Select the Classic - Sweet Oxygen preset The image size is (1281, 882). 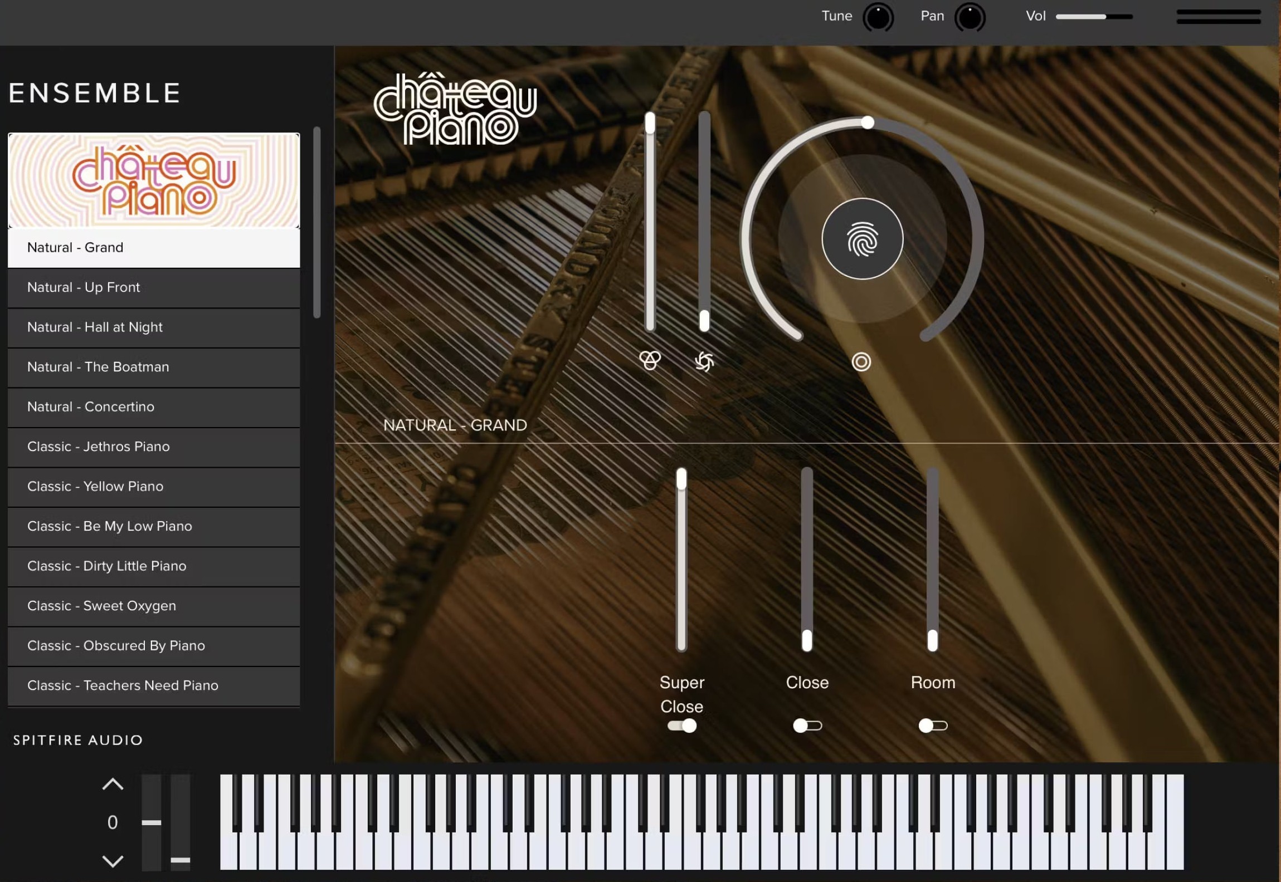[154, 606]
